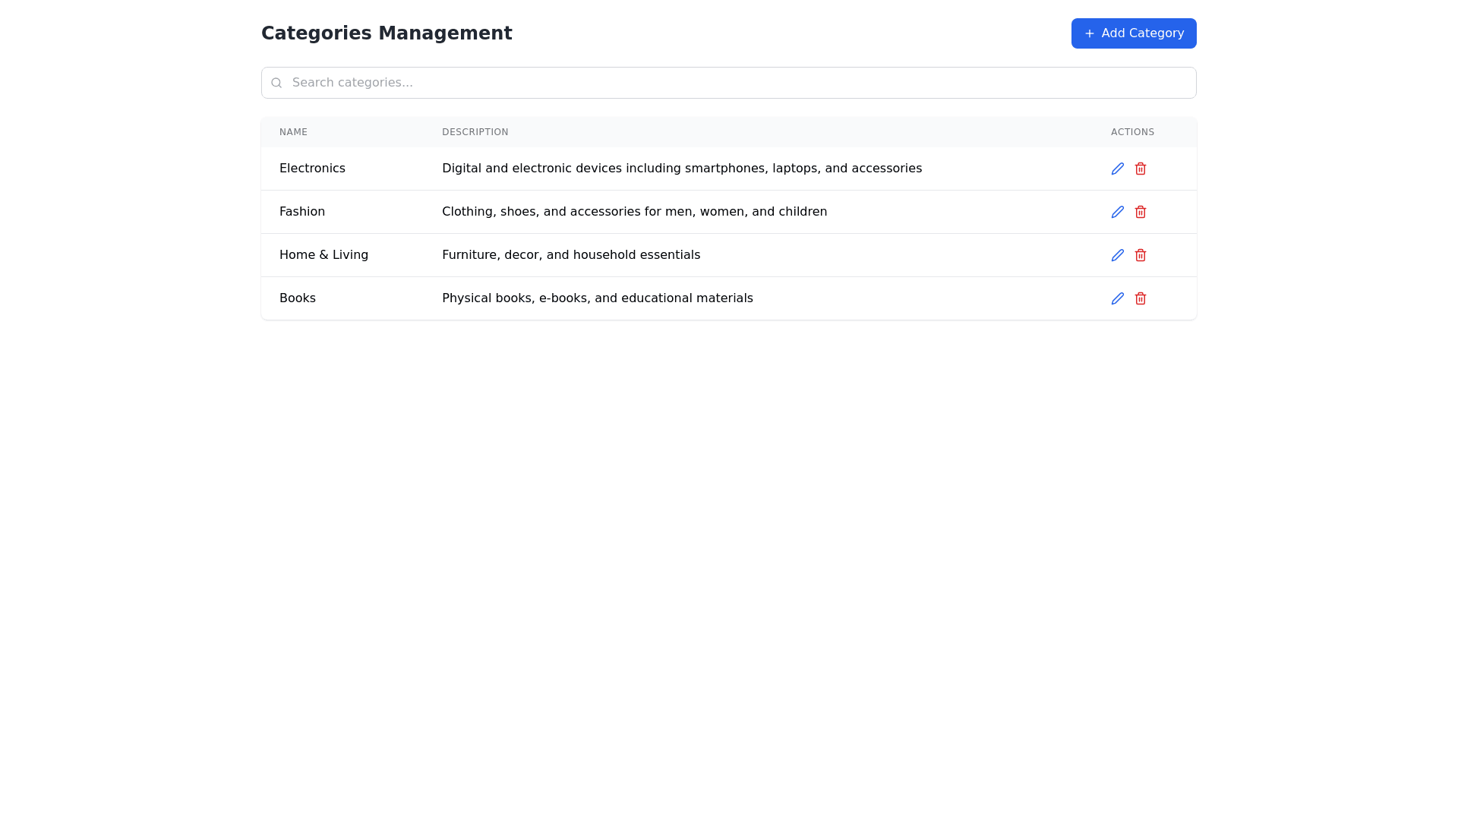This screenshot has width=1458, height=820.
Task: Focus the Search categories field
Action: pyautogui.click(x=729, y=83)
